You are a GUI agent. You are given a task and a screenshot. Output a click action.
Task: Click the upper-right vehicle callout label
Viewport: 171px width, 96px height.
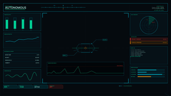point(105,40)
